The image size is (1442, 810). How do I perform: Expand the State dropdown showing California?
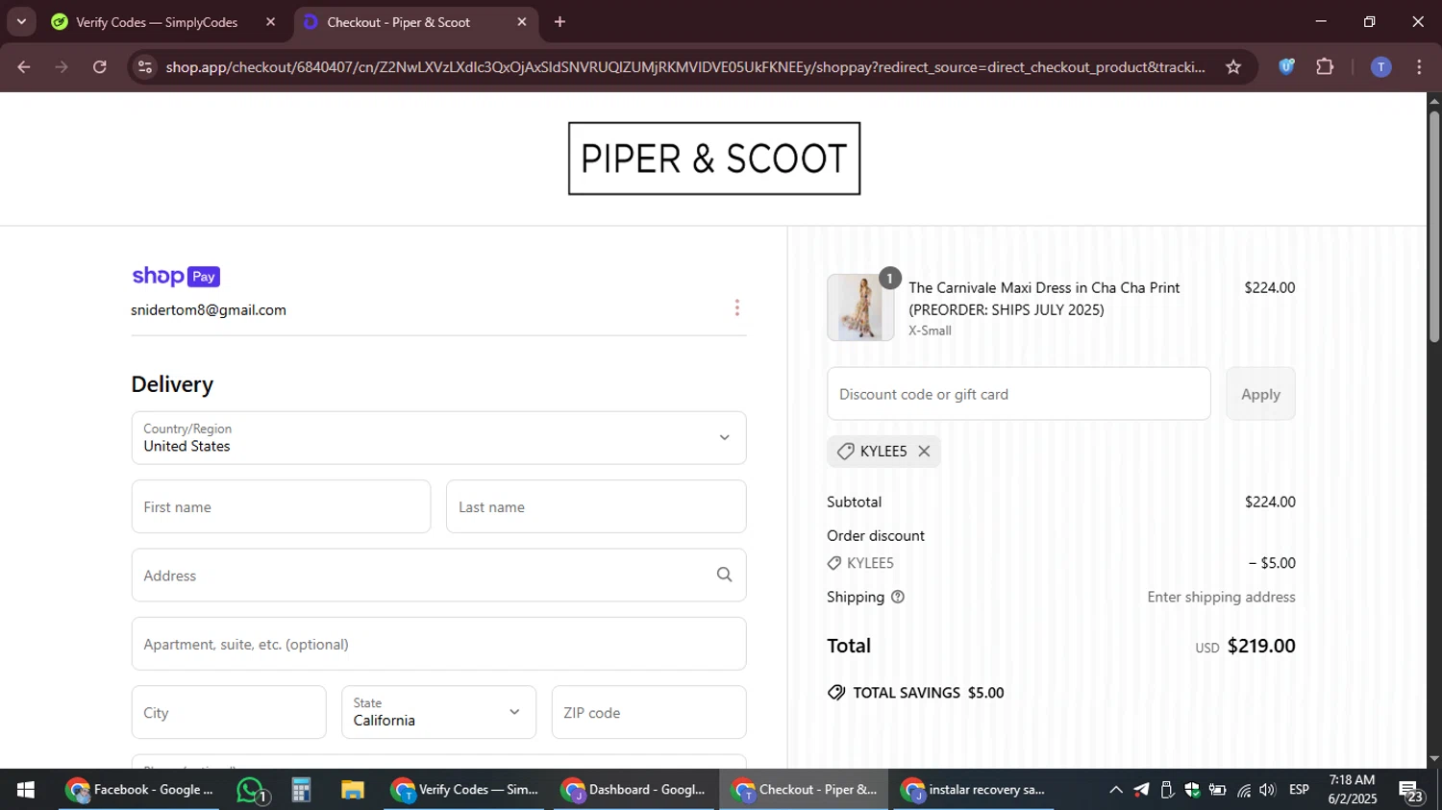[x=438, y=712]
